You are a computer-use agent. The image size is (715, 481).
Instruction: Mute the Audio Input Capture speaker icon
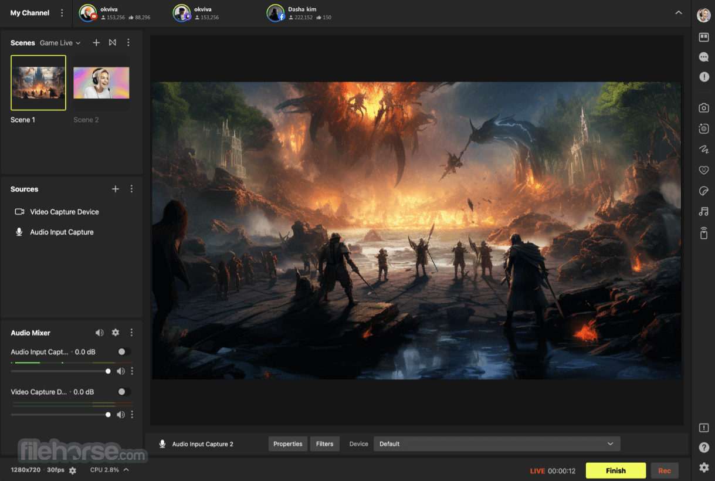point(121,371)
